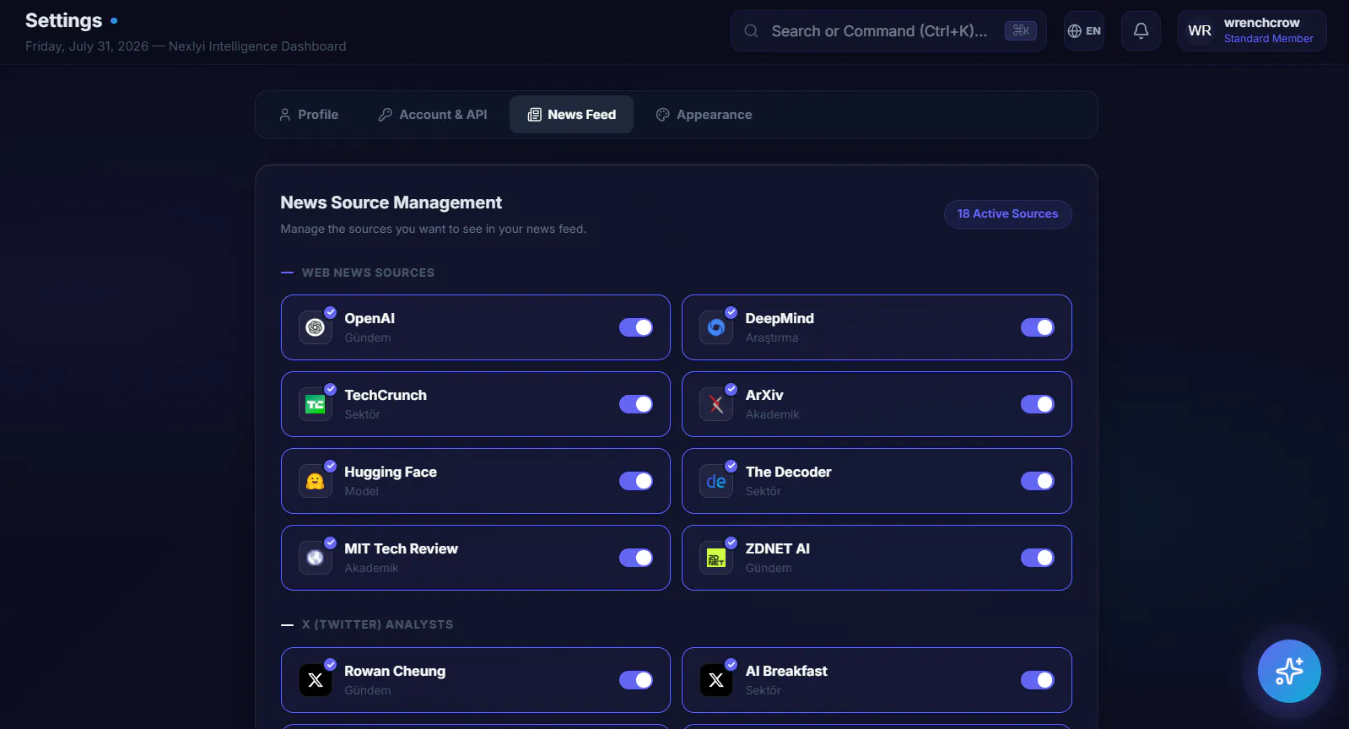Click the Settings page title
1349x729 pixels.
click(64, 20)
